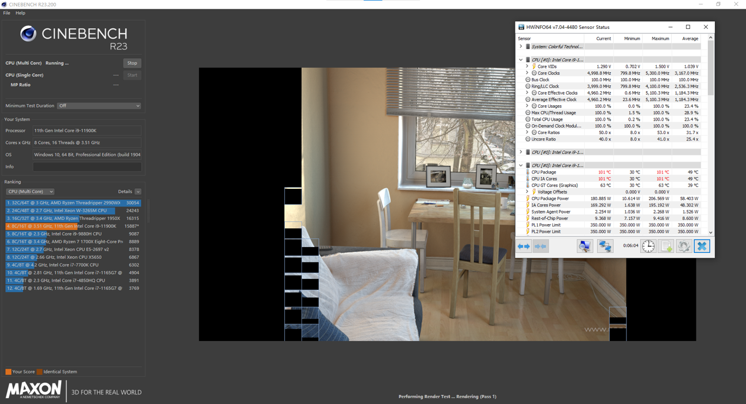Image resolution: width=746 pixels, height=404 pixels.
Task: Open the monitor-with-magnifier icon in HWiNFO toolbar
Action: pos(584,246)
